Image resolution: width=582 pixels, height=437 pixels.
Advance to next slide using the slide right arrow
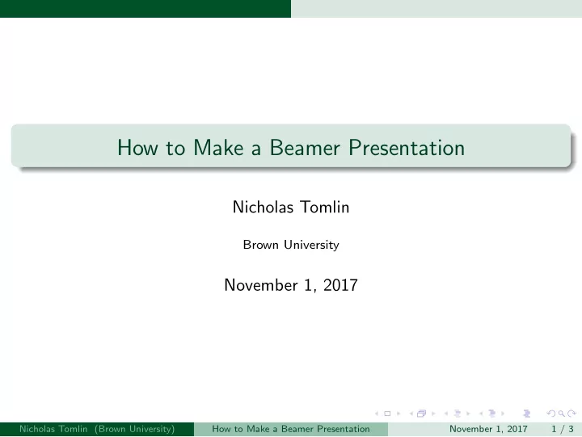coord(399,414)
